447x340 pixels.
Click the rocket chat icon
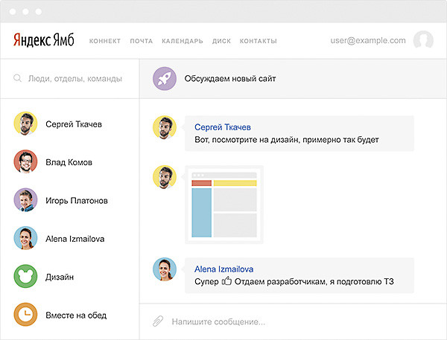[x=164, y=78]
